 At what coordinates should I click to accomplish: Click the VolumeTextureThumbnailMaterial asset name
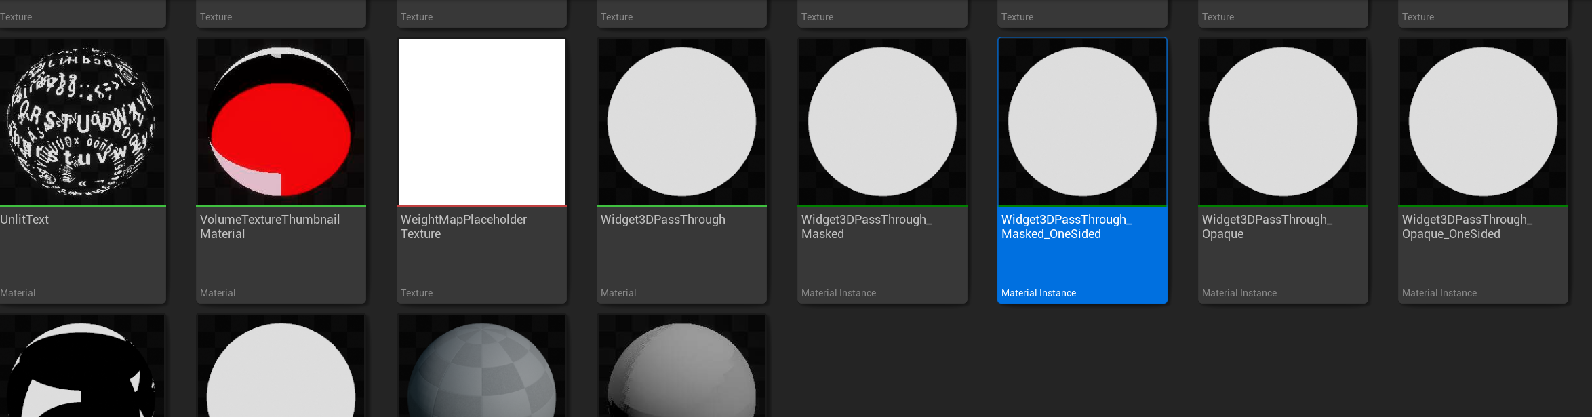pyautogui.click(x=270, y=226)
